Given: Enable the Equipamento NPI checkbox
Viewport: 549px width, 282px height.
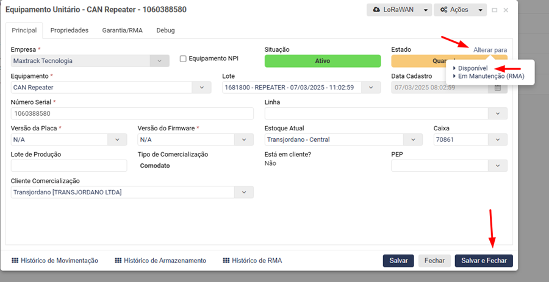Looking at the screenshot, I should tap(183, 59).
